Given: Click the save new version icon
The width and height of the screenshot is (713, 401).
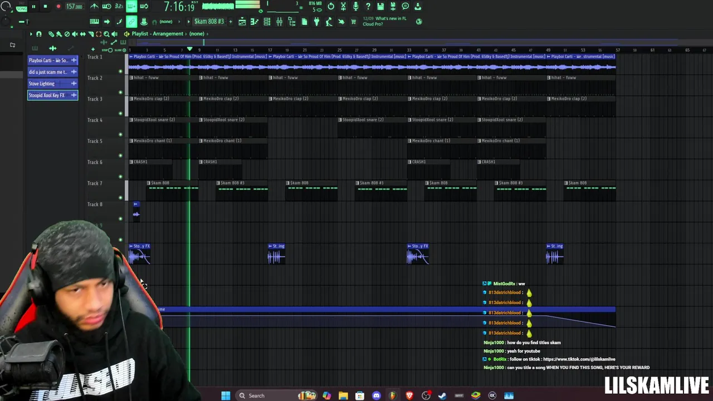Looking at the screenshot, I should (393, 6).
